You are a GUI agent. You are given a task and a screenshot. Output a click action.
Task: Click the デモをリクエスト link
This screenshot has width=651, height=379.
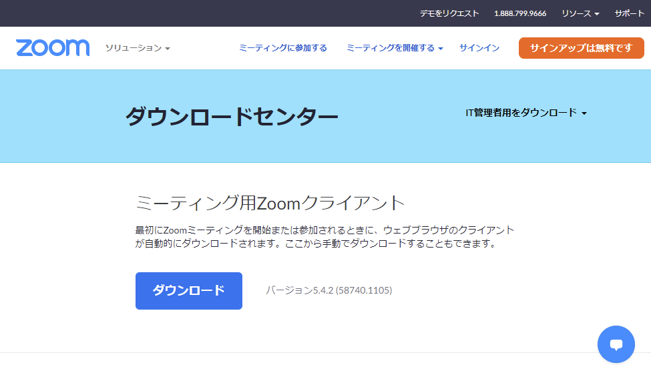click(449, 14)
